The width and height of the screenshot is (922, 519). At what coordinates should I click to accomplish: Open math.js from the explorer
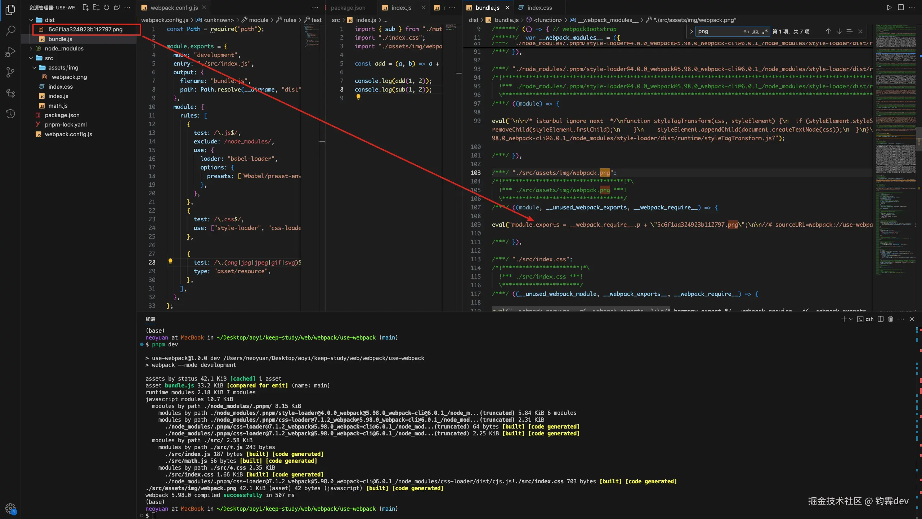(58, 106)
